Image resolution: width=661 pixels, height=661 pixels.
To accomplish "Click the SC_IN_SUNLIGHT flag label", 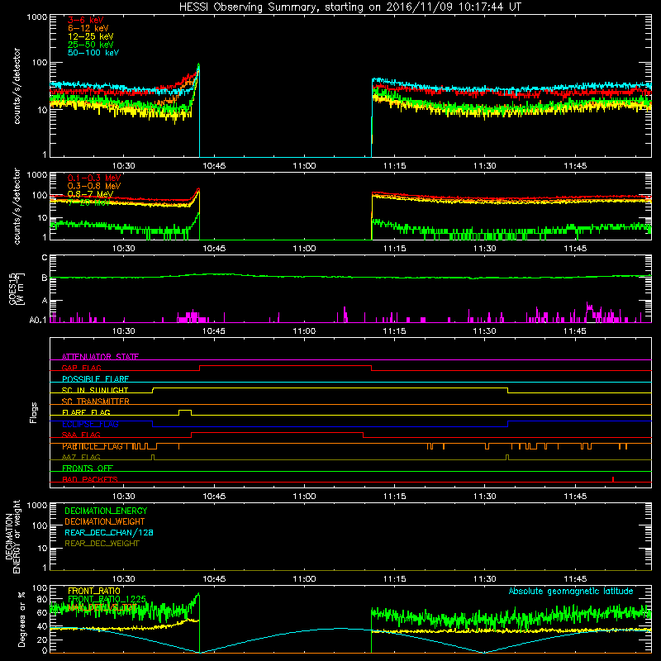I will 95,390.
